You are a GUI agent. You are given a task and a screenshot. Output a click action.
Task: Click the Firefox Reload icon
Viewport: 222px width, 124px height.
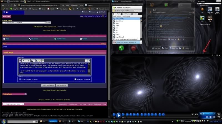coord(11,5)
